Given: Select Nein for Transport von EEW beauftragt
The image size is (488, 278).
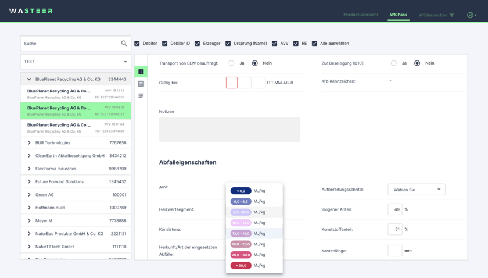Looking at the screenshot, I should [255, 63].
